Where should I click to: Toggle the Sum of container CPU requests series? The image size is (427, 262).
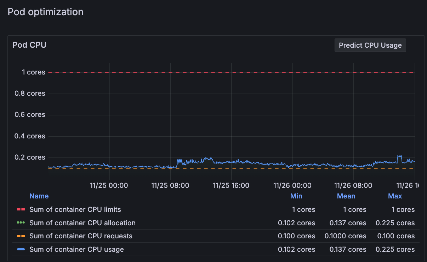tap(81, 236)
